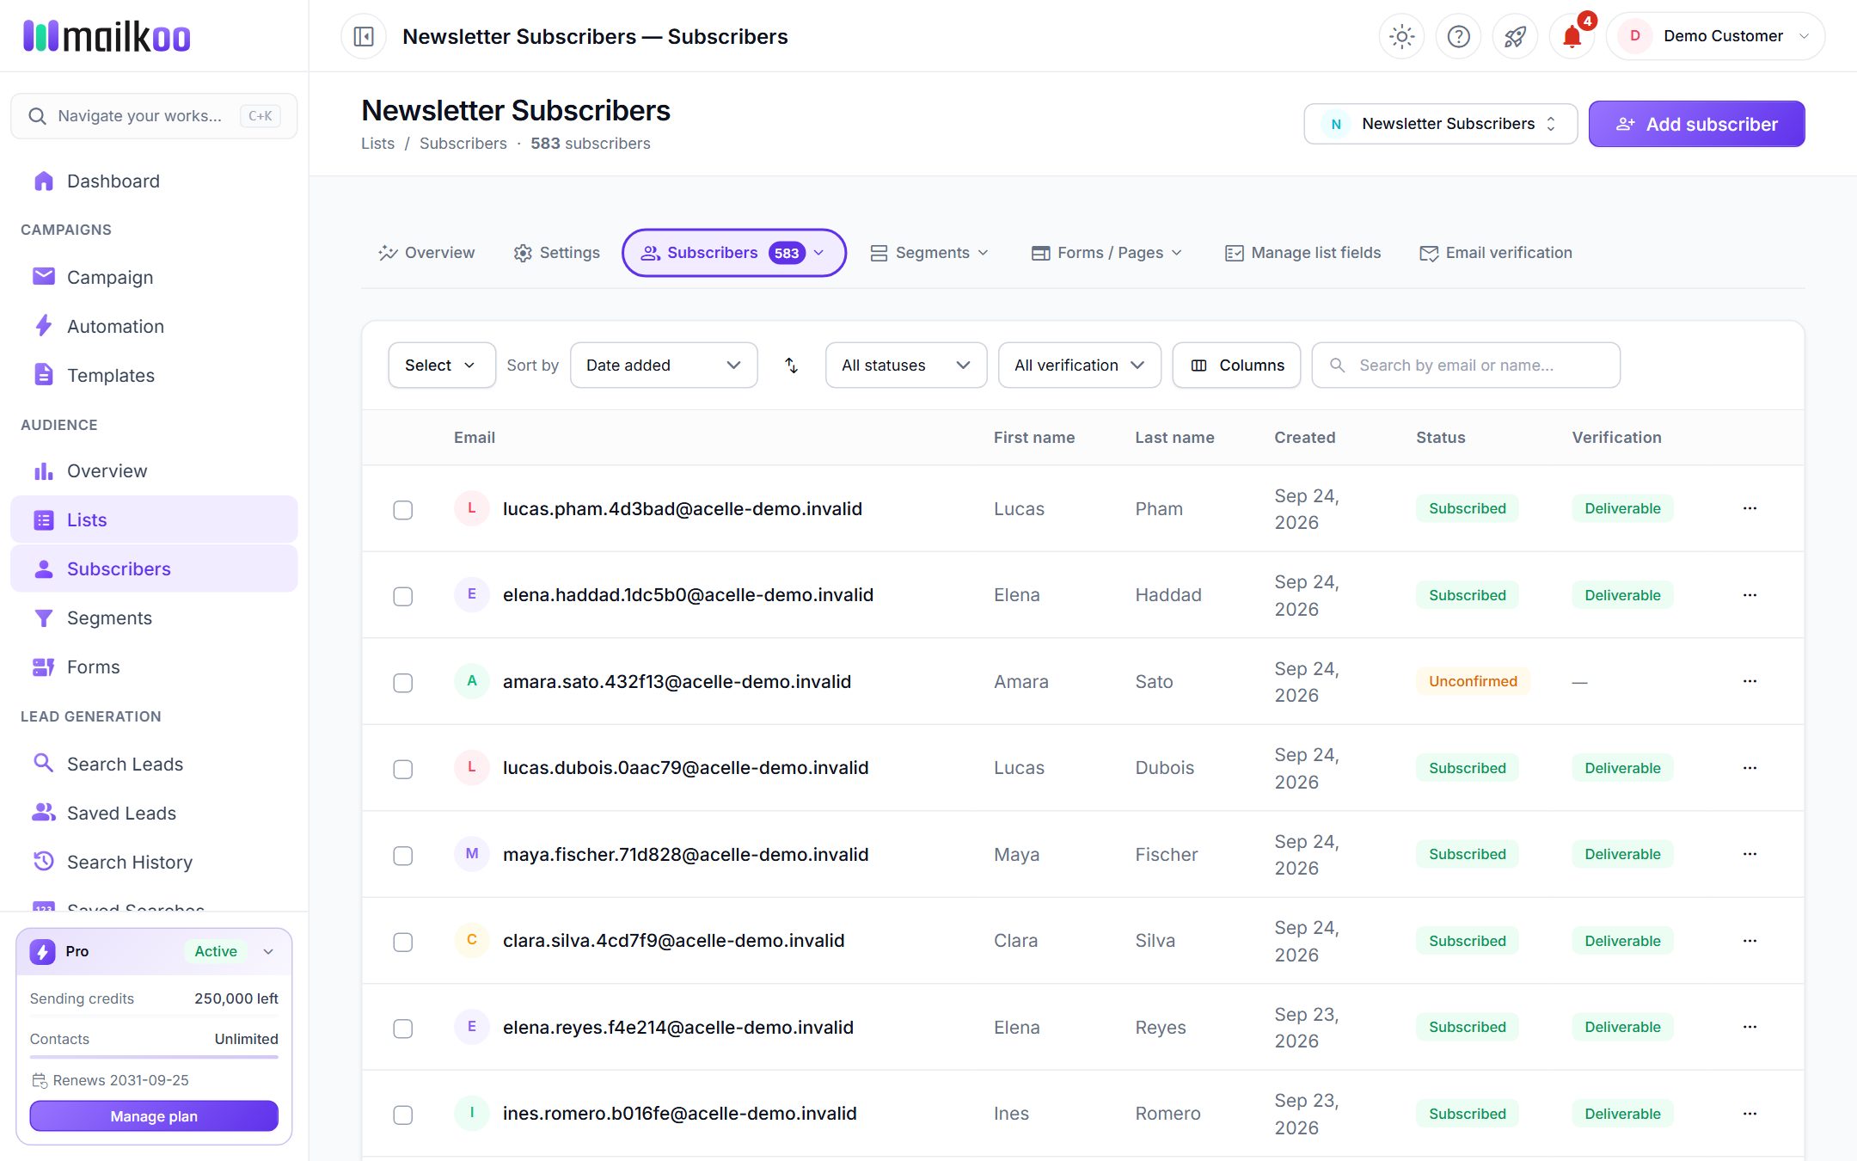Click the rocket icon in header
Image resolution: width=1857 pixels, height=1161 pixels.
click(x=1515, y=36)
